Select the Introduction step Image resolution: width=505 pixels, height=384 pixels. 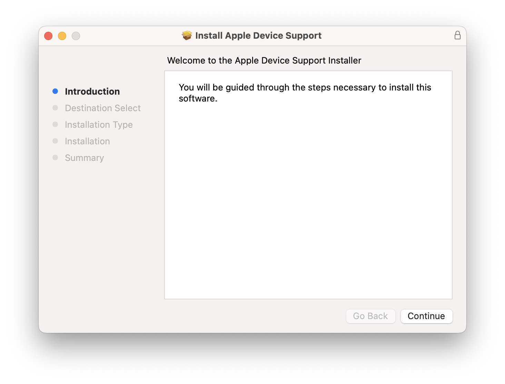coord(92,91)
